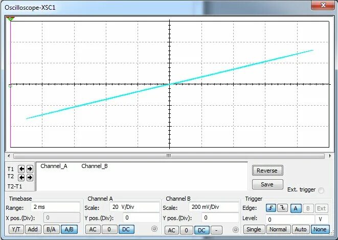Click the Reverse button
Viewport: 338px width, 240px height.
(267, 171)
